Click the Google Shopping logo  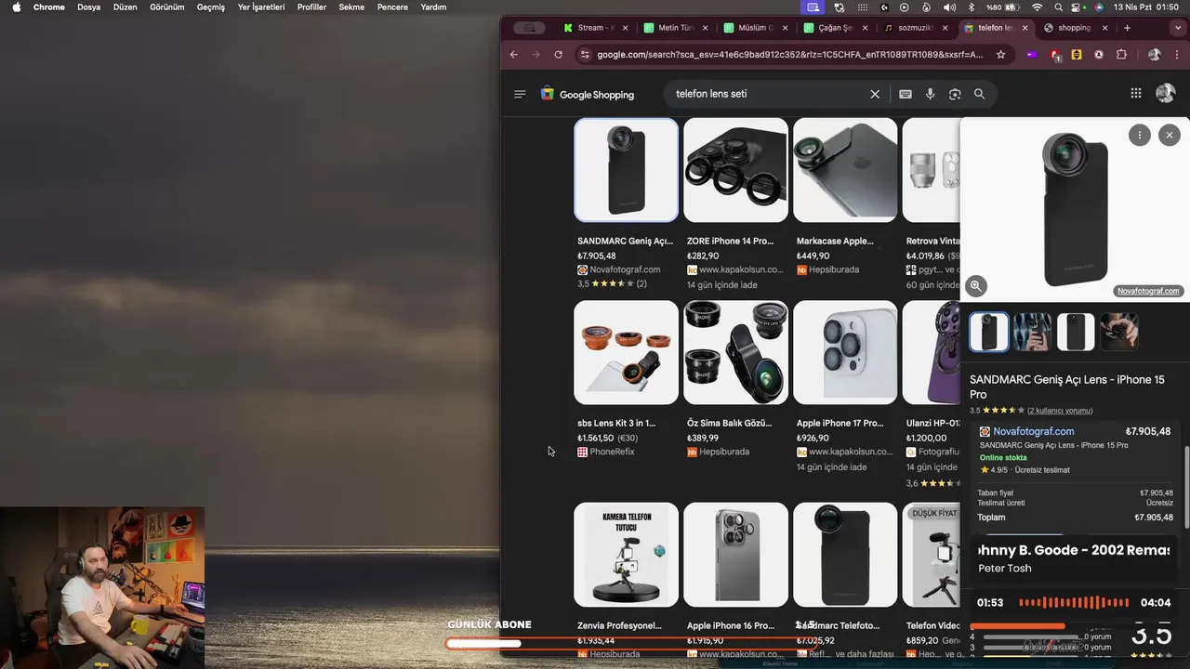588,94
